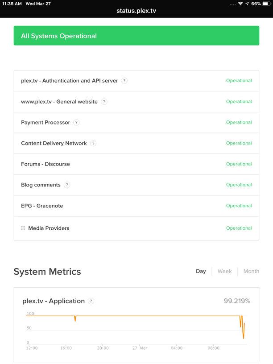Click help icon beside plex.tv - Application metric
Viewport: 273px width, 364px height.
(x=91, y=301)
